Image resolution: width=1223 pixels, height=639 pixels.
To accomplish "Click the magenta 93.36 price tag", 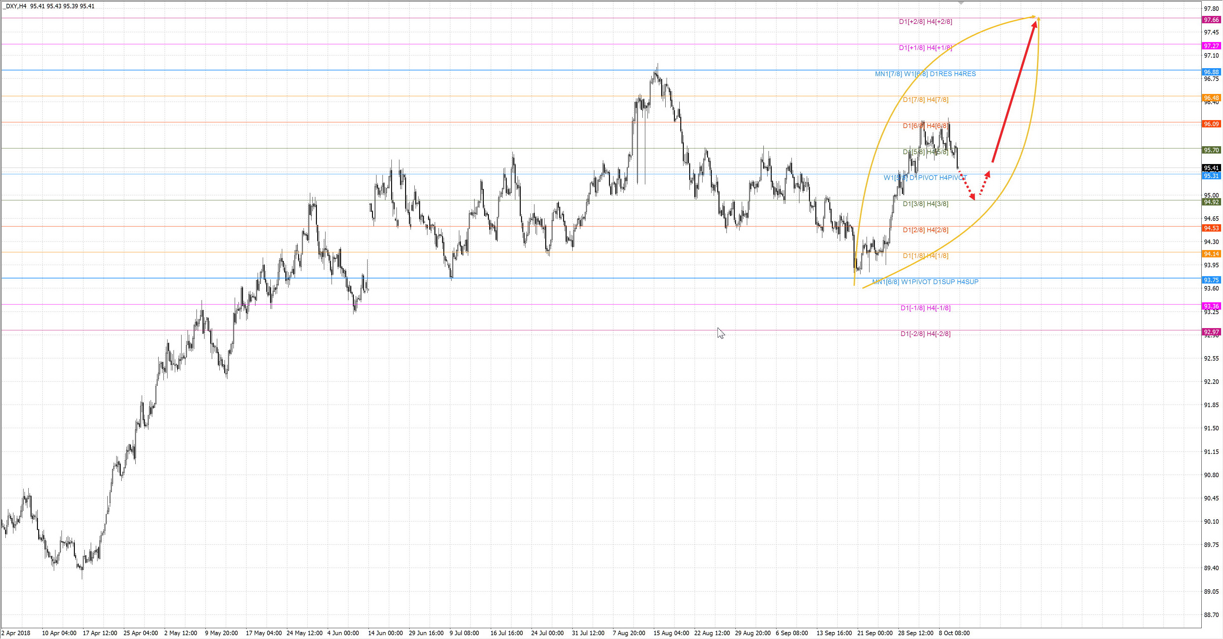I will [x=1211, y=306].
